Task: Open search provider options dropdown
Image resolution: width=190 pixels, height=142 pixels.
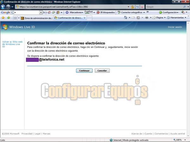Action: [x=188, y=7]
